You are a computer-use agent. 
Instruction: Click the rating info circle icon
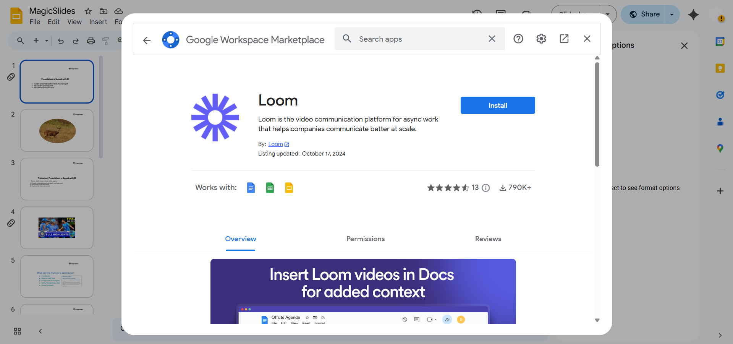point(485,188)
